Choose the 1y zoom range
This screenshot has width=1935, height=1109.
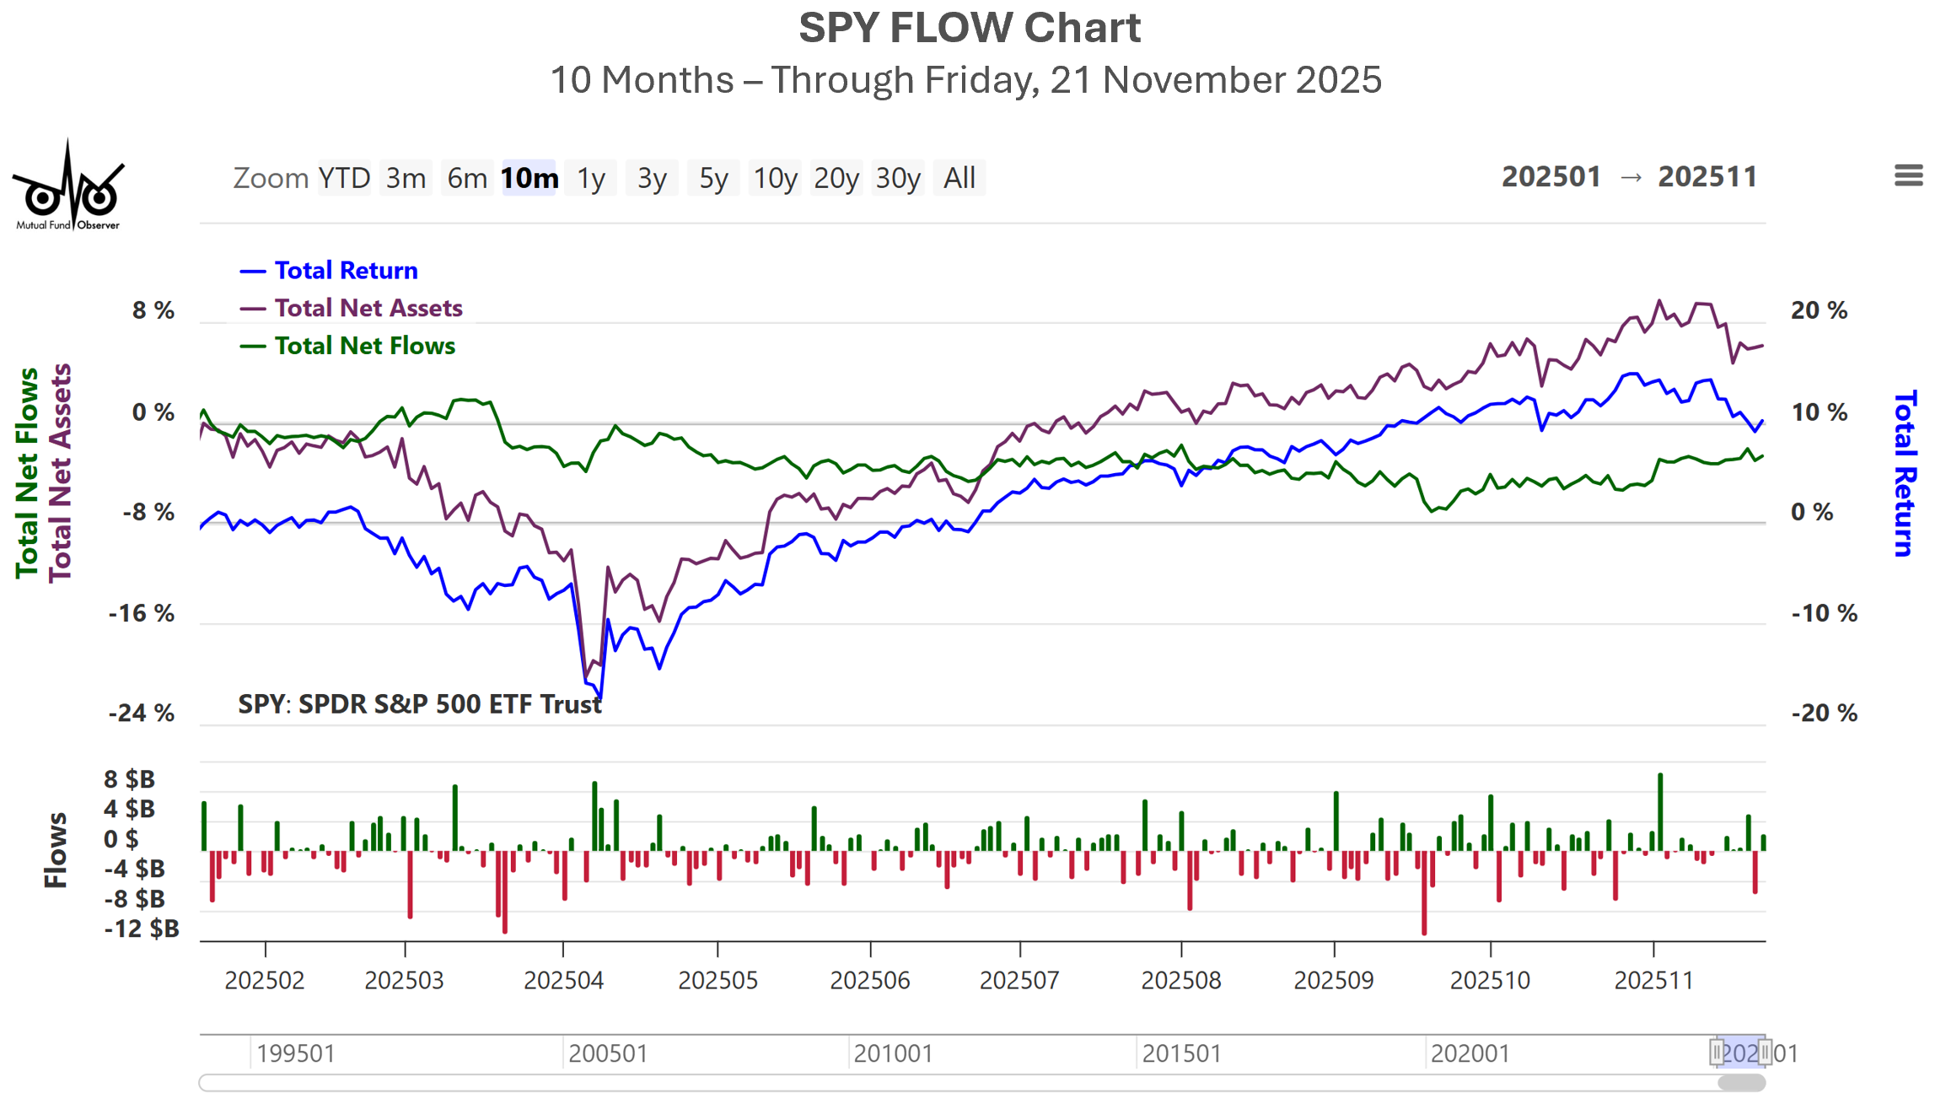pos(591,178)
